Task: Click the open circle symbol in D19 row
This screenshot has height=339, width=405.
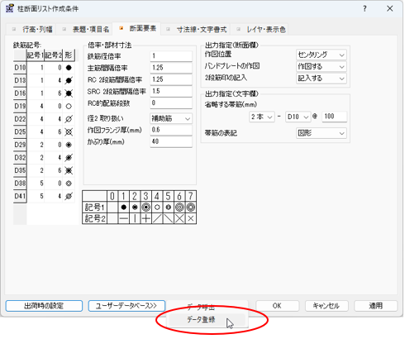Action: [69, 107]
